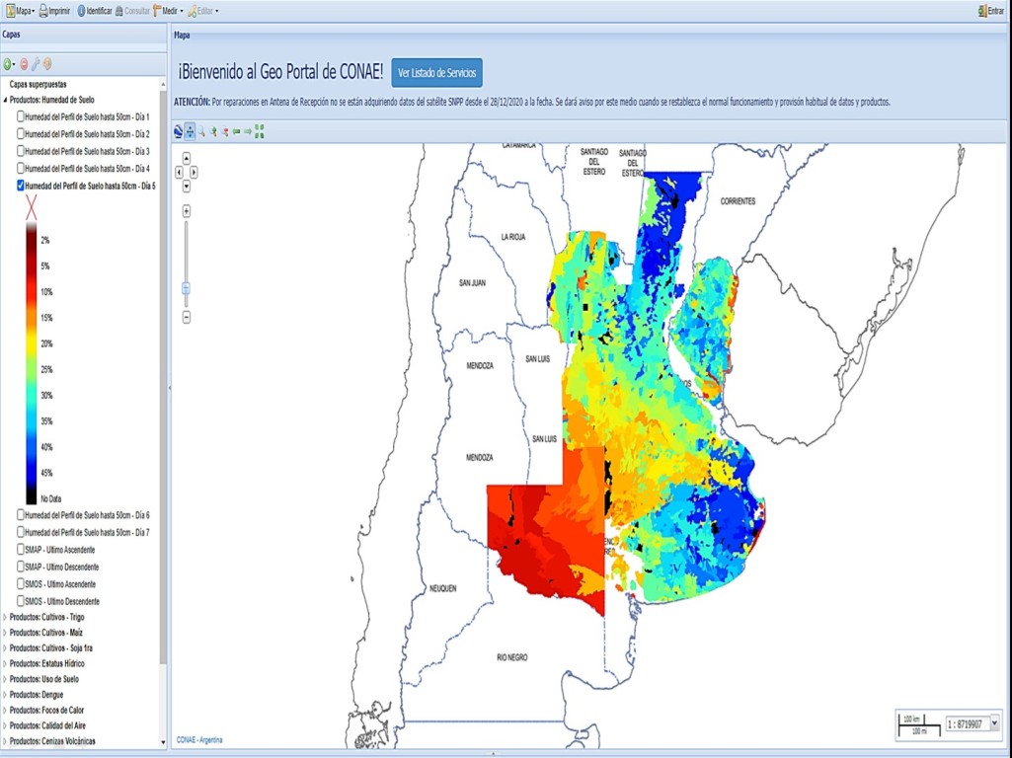Click the zoom out toolbar icon
The height and width of the screenshot is (758, 1012).
224,131
